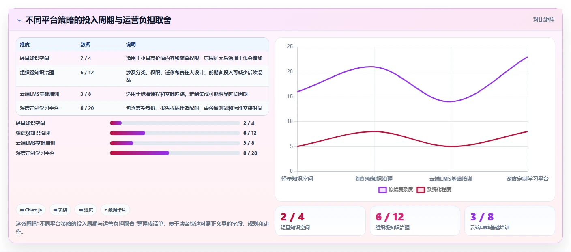Viewport: 571px width, 252px height.
Task: Click chart x-axis label 组织级知识治理
Action: tap(374, 179)
